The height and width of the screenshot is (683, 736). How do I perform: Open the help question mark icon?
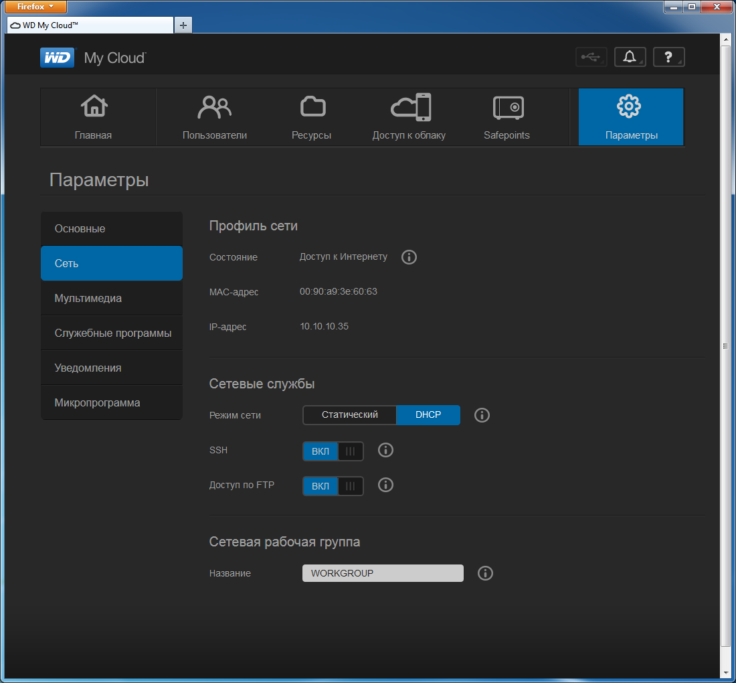(x=669, y=58)
